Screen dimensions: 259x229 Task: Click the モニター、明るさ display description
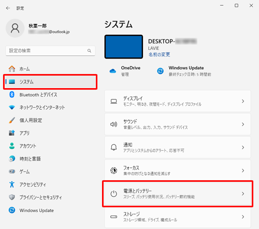tap(162, 104)
